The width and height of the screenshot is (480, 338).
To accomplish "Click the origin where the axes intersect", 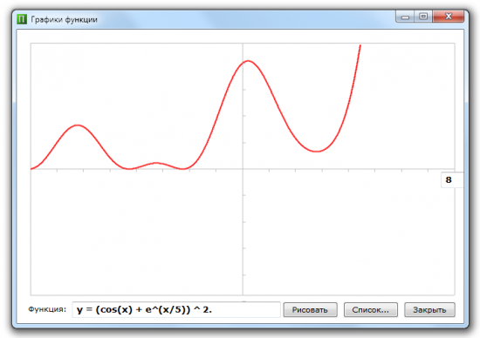I will click(243, 169).
